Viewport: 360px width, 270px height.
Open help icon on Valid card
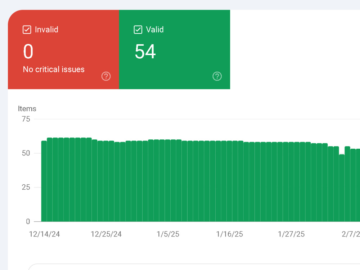(217, 76)
